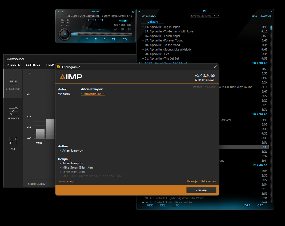Click the yellow AIMP icon in dialog title
Image resolution: width=285 pixels, height=226 pixels.
tap(58, 67)
